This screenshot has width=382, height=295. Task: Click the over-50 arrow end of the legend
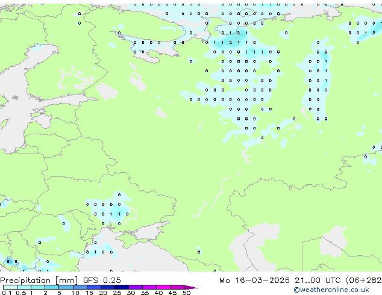(191, 287)
